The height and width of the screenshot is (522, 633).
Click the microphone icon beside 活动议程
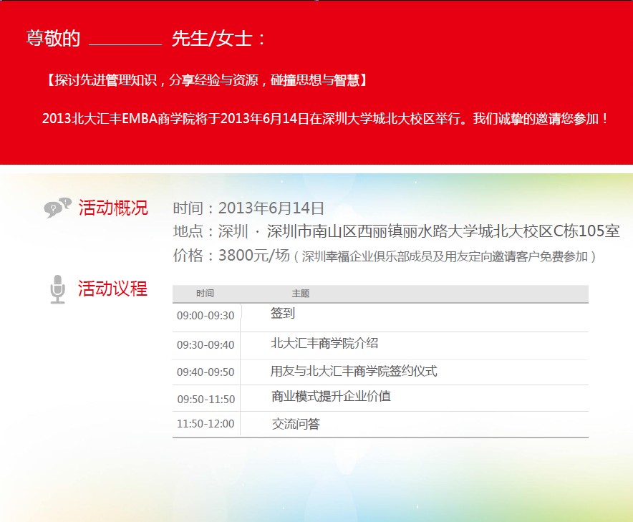coord(58,289)
